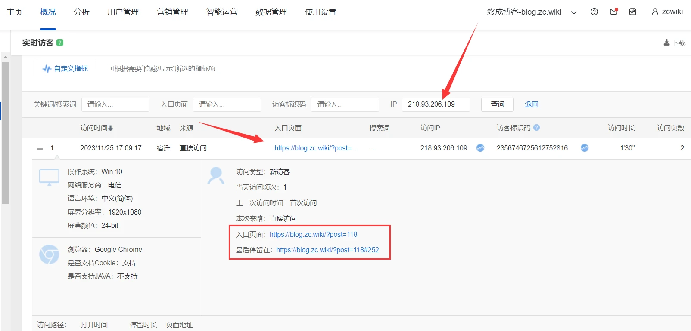Collapse visitor row 1 details
This screenshot has height=331, width=691.
point(40,148)
